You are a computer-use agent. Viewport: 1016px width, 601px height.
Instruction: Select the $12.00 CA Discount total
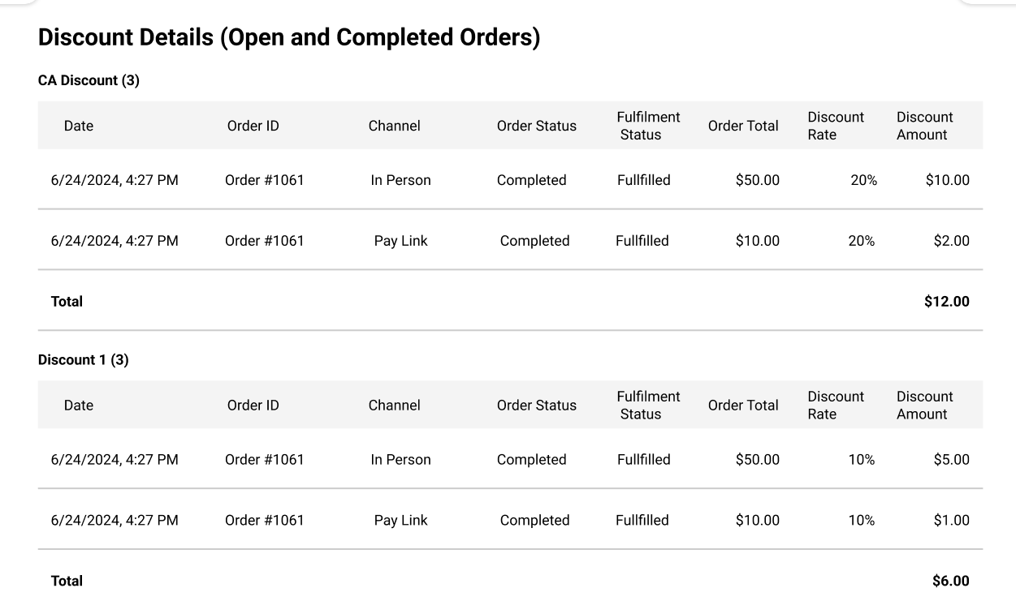click(946, 302)
